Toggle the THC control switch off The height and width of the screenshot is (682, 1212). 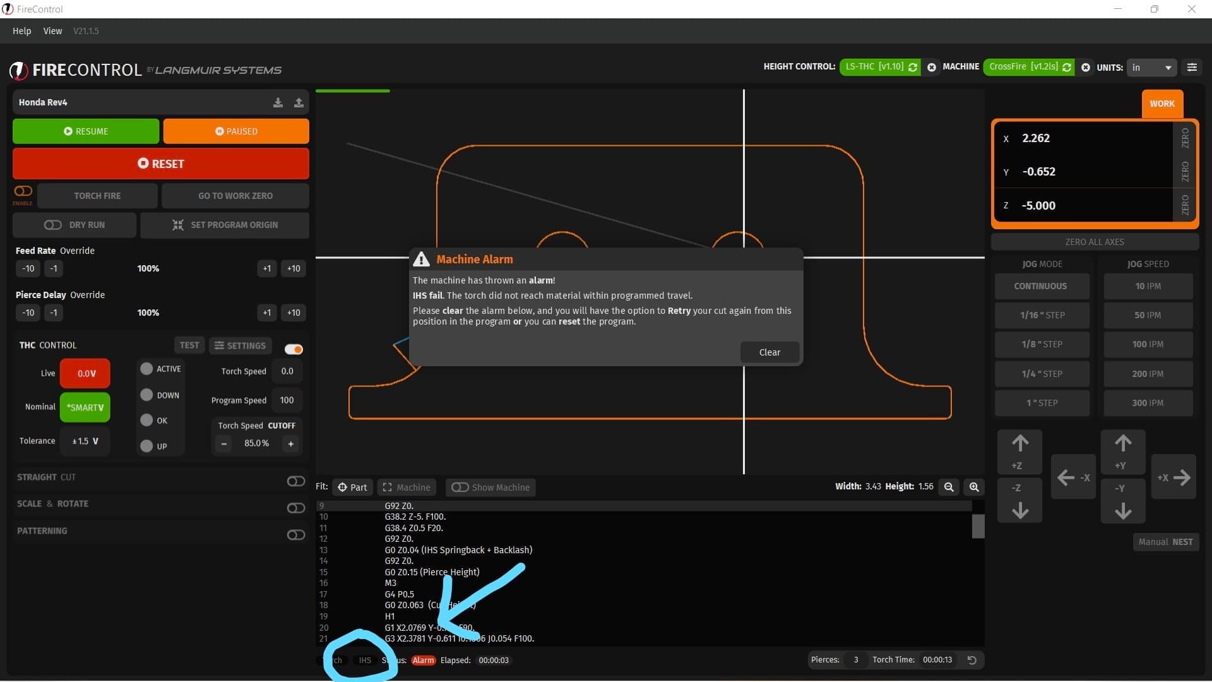[x=294, y=349]
